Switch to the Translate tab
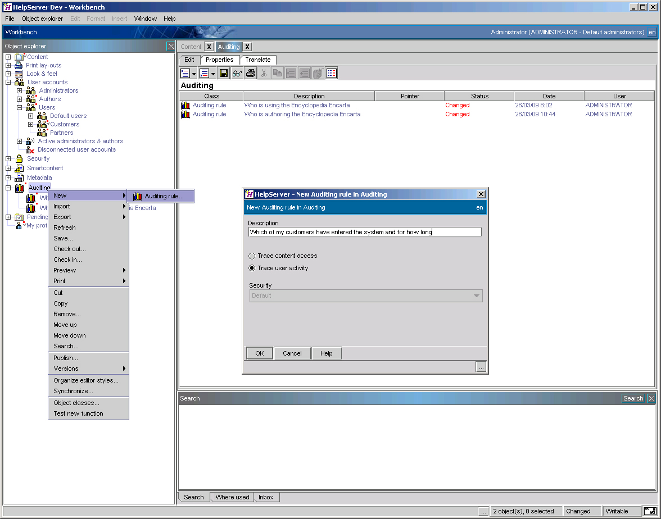Screen dimensions: 661x519 pos(257,60)
